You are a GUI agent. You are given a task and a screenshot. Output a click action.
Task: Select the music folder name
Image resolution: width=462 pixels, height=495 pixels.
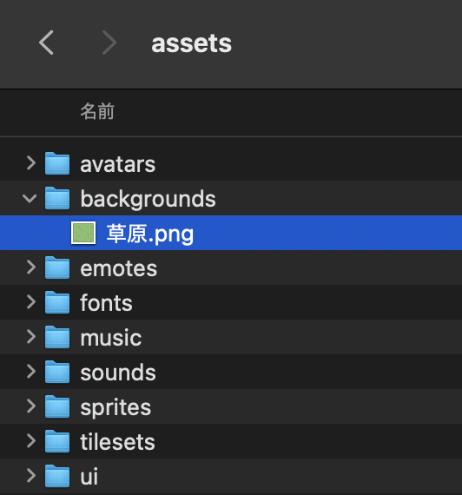111,338
